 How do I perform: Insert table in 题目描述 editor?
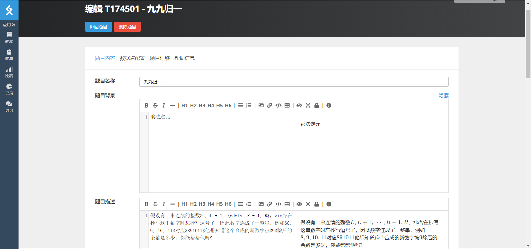287,204
